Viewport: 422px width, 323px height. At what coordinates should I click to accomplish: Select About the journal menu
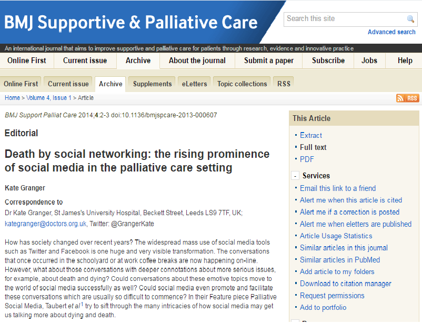click(x=197, y=60)
